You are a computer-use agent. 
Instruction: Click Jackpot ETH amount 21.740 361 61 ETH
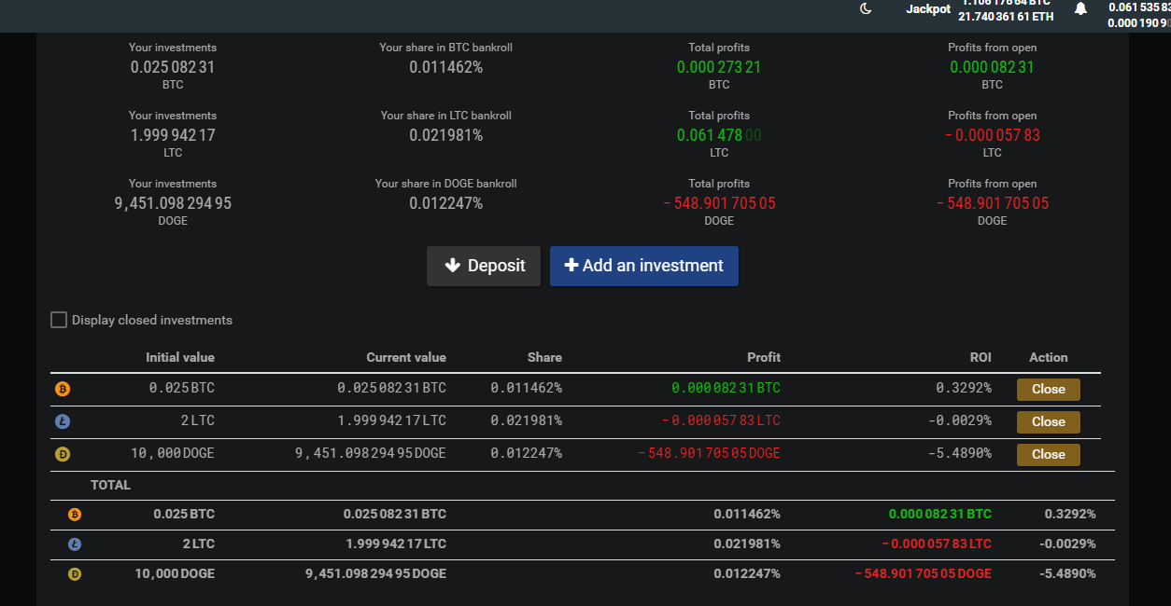1006,17
